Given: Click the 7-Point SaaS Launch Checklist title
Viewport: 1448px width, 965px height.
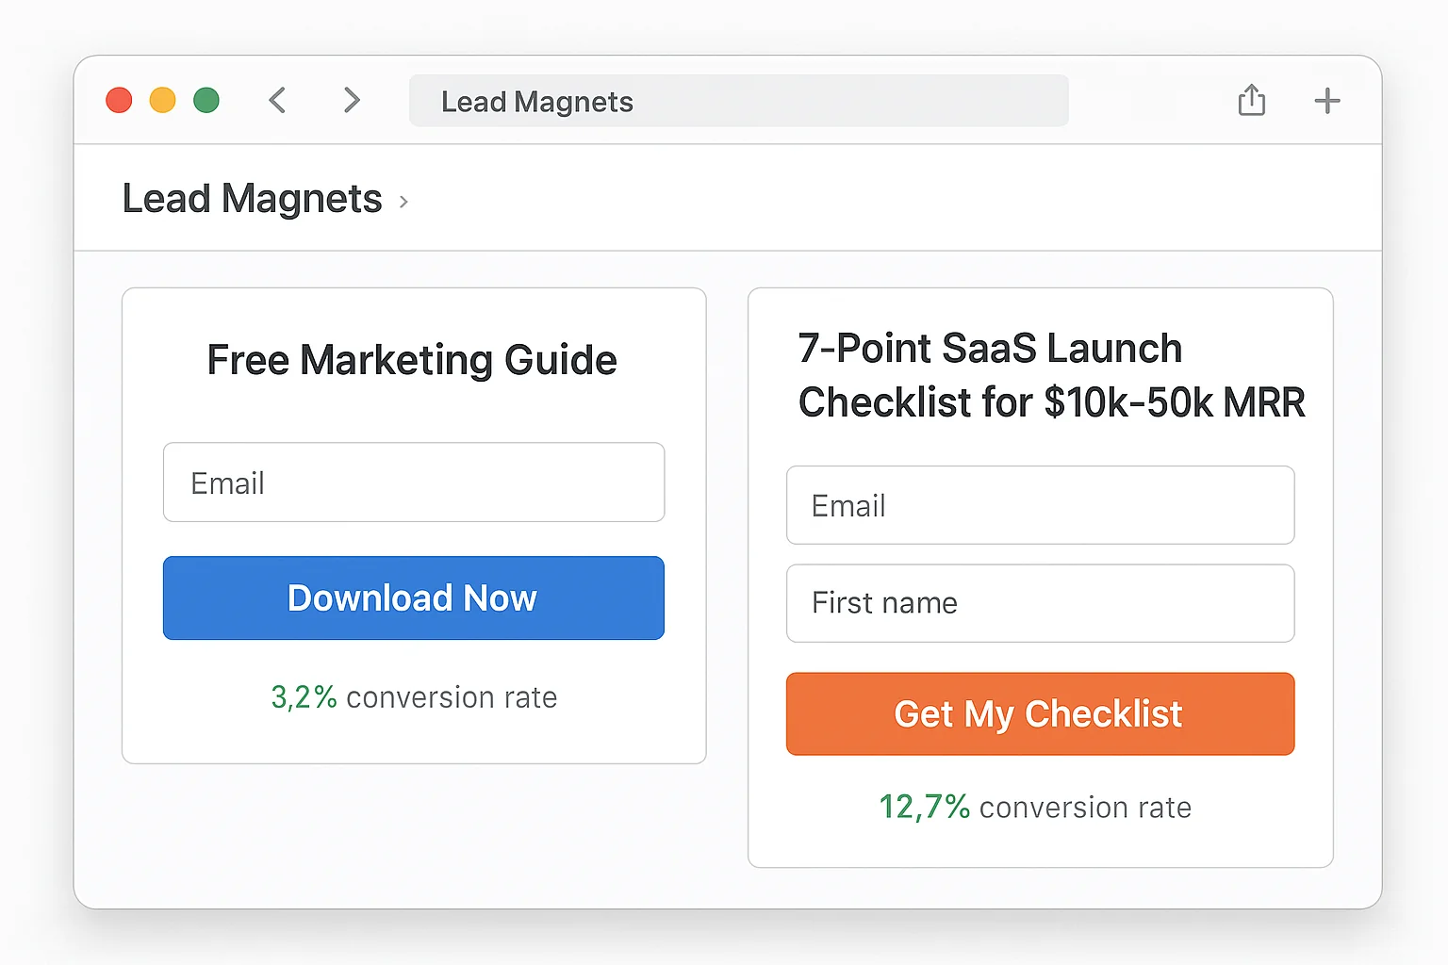Looking at the screenshot, I should point(1050,375).
